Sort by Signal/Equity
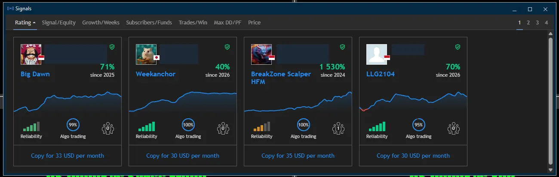This screenshot has width=559, height=177. (58, 22)
